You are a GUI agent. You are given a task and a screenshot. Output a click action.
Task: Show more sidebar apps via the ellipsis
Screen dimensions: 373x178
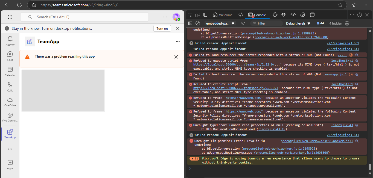(x=10, y=149)
